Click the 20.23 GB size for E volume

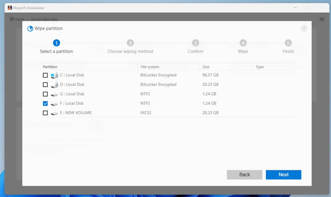pyautogui.click(x=210, y=113)
